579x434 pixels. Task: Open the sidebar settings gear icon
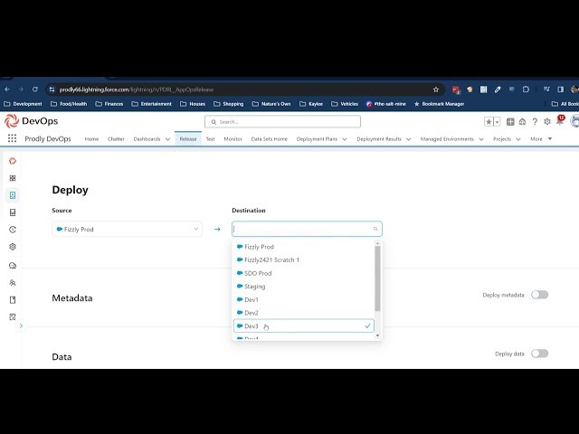coord(13,247)
